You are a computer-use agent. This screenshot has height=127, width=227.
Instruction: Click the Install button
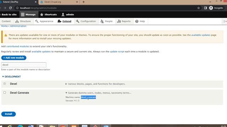pyautogui.click(x=9, y=114)
